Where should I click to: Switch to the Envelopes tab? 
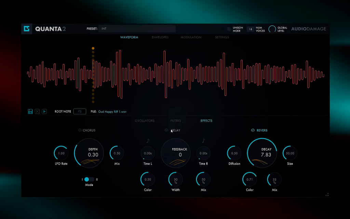(160, 37)
